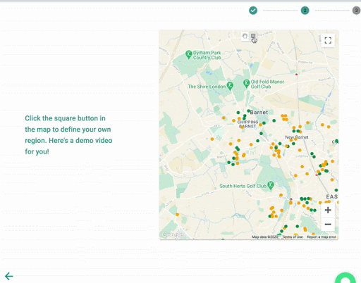Screen dimensions: 361x283
Task: Click the South Herts Golf Club label
Action: pyautogui.click(x=243, y=186)
